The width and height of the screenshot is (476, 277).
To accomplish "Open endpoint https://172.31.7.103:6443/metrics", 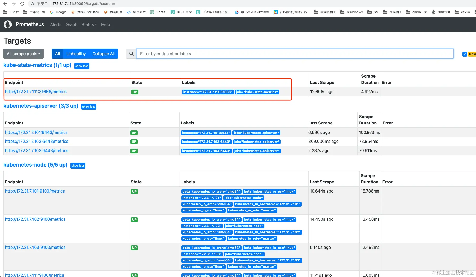I will point(37,150).
